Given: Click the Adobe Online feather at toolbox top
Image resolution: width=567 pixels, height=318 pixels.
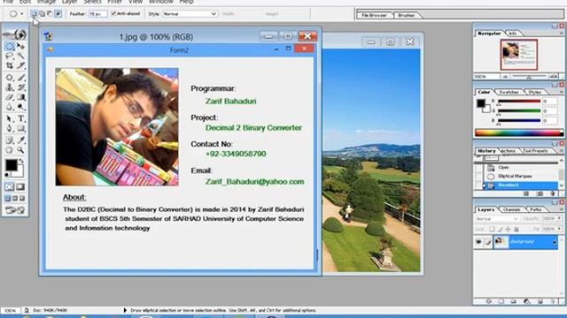Looking at the screenshot, I should tap(15, 34).
